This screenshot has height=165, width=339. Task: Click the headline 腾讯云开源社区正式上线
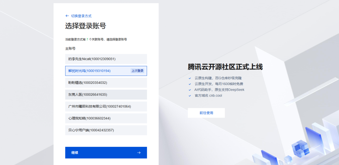click(x=225, y=67)
